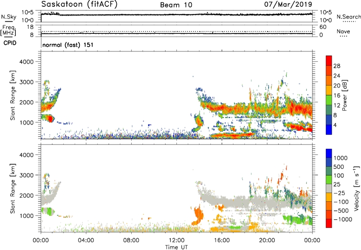Click the right axis value '60'

pos(323,27)
